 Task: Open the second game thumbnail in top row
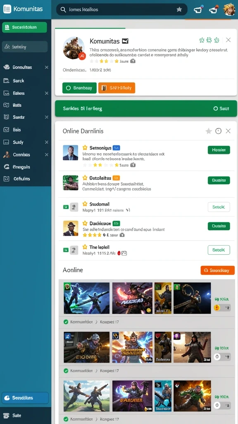click(132, 298)
